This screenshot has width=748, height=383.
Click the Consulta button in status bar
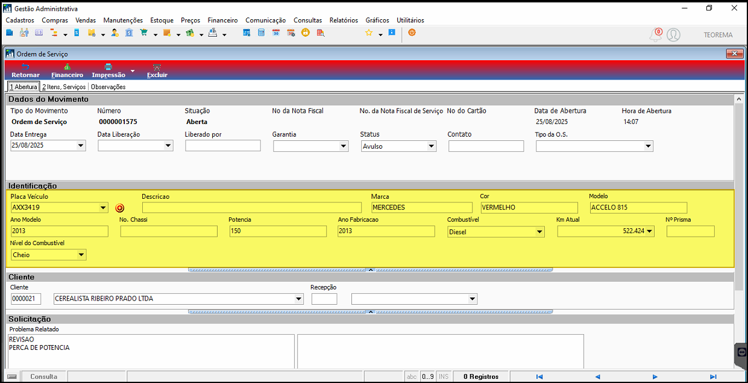(44, 376)
